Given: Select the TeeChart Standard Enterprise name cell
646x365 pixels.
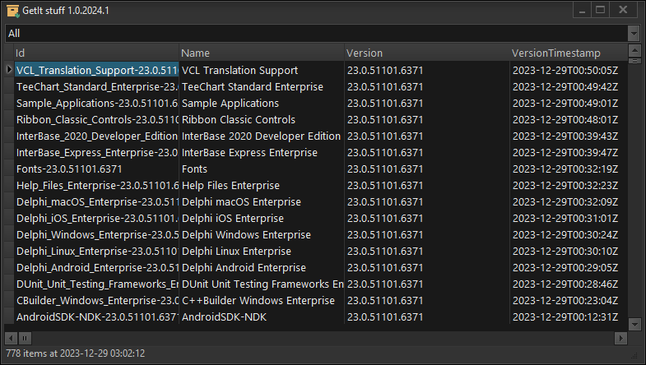Looking at the screenshot, I should [262, 86].
